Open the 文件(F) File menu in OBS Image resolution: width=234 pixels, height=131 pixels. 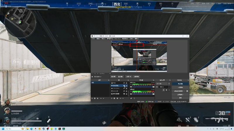coord(93,39)
